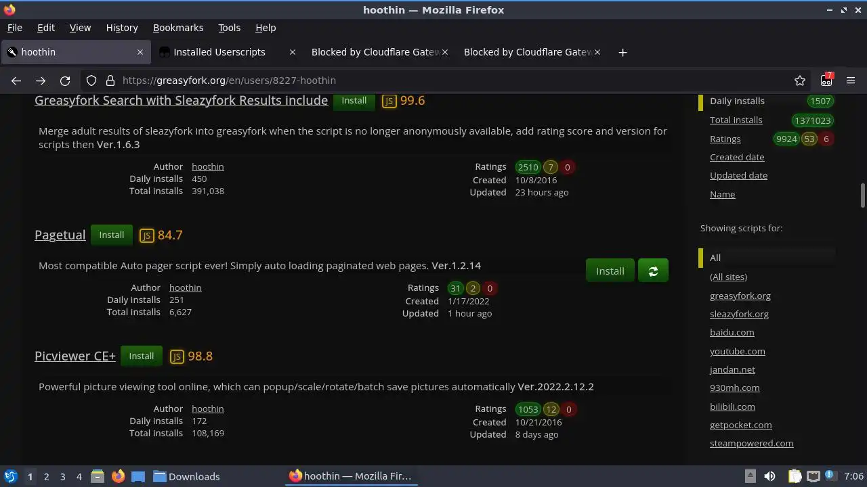This screenshot has width=867, height=487.
Task: Open a new tab with plus
Action: click(622, 52)
